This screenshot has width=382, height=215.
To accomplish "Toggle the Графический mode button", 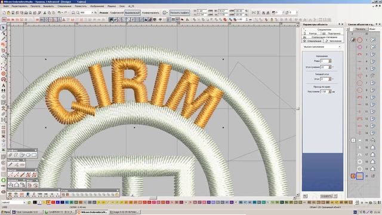I will click(x=117, y=13).
